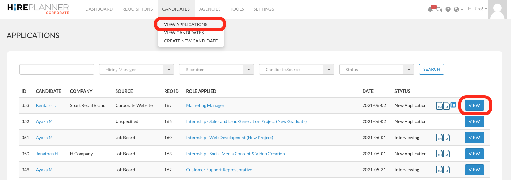Open the JA resume icon for application 349
Image resolution: width=511 pixels, height=180 pixels.
click(x=447, y=170)
